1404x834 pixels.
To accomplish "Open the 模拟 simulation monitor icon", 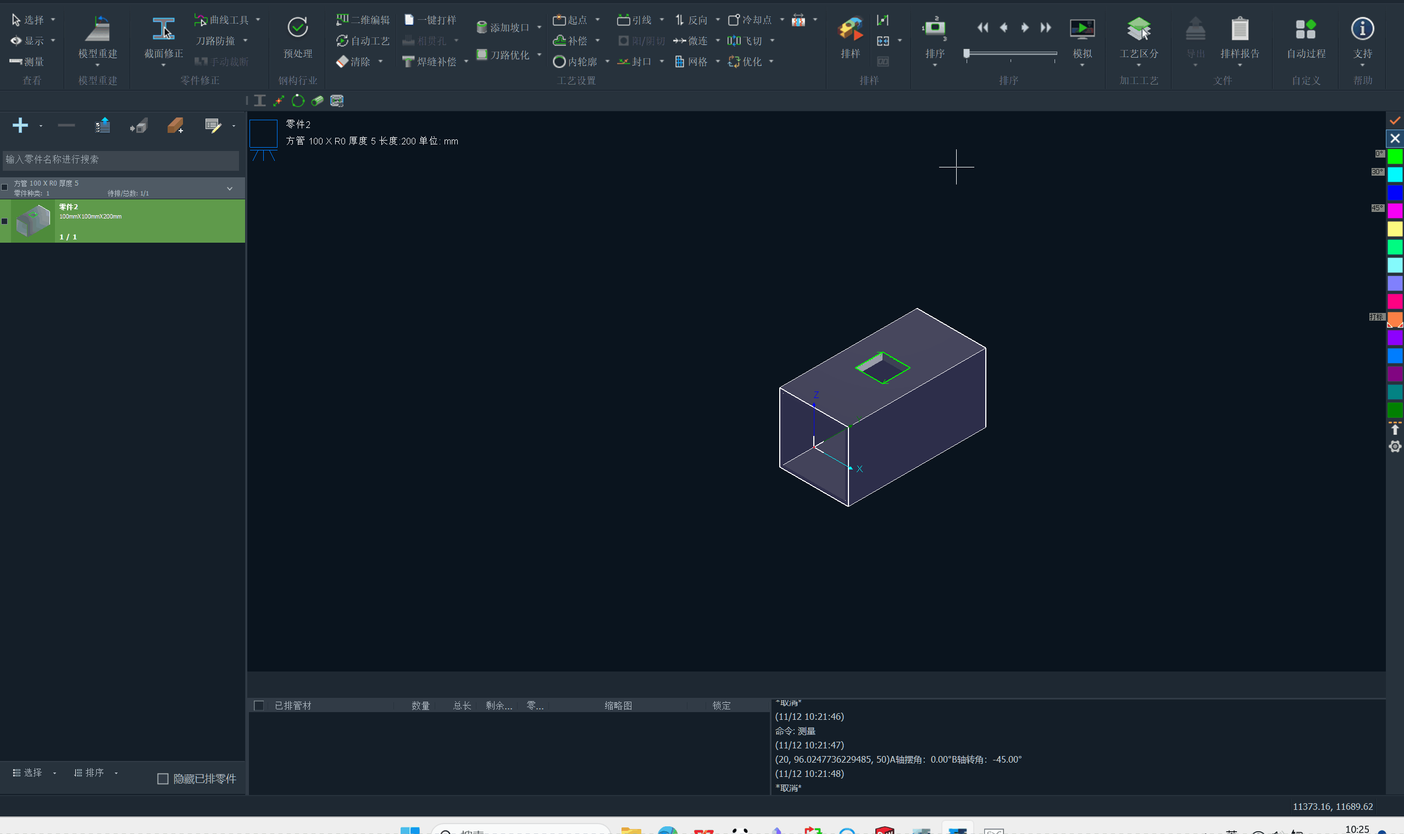I will [x=1081, y=29].
